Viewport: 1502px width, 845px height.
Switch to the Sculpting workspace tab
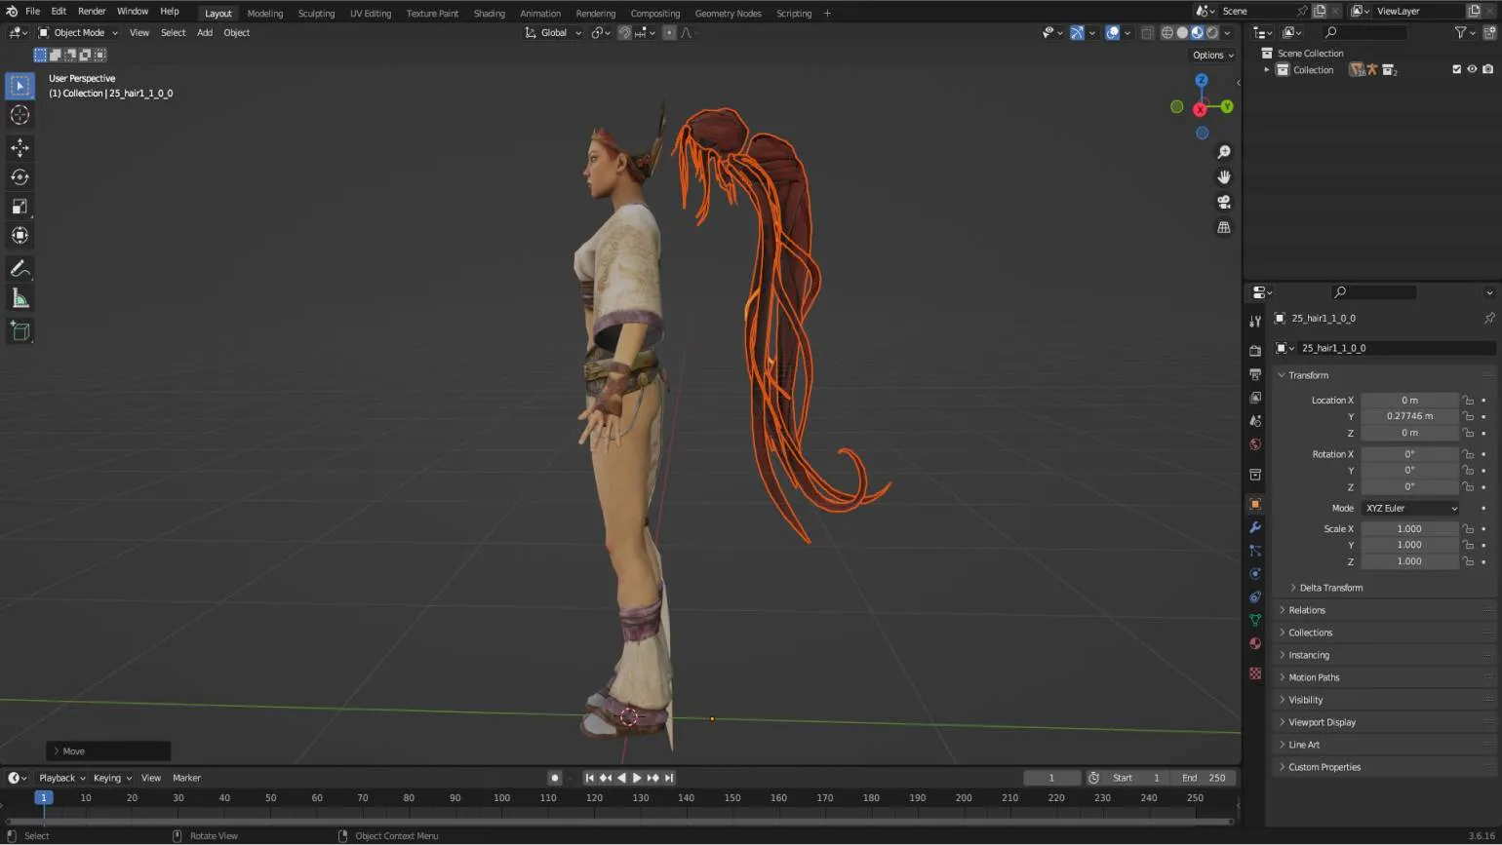315,13
